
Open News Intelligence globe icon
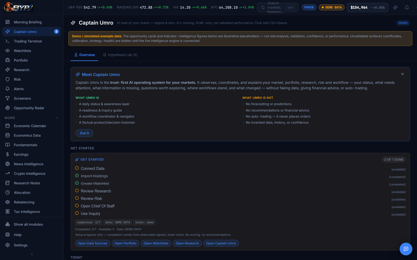[x=8, y=164]
